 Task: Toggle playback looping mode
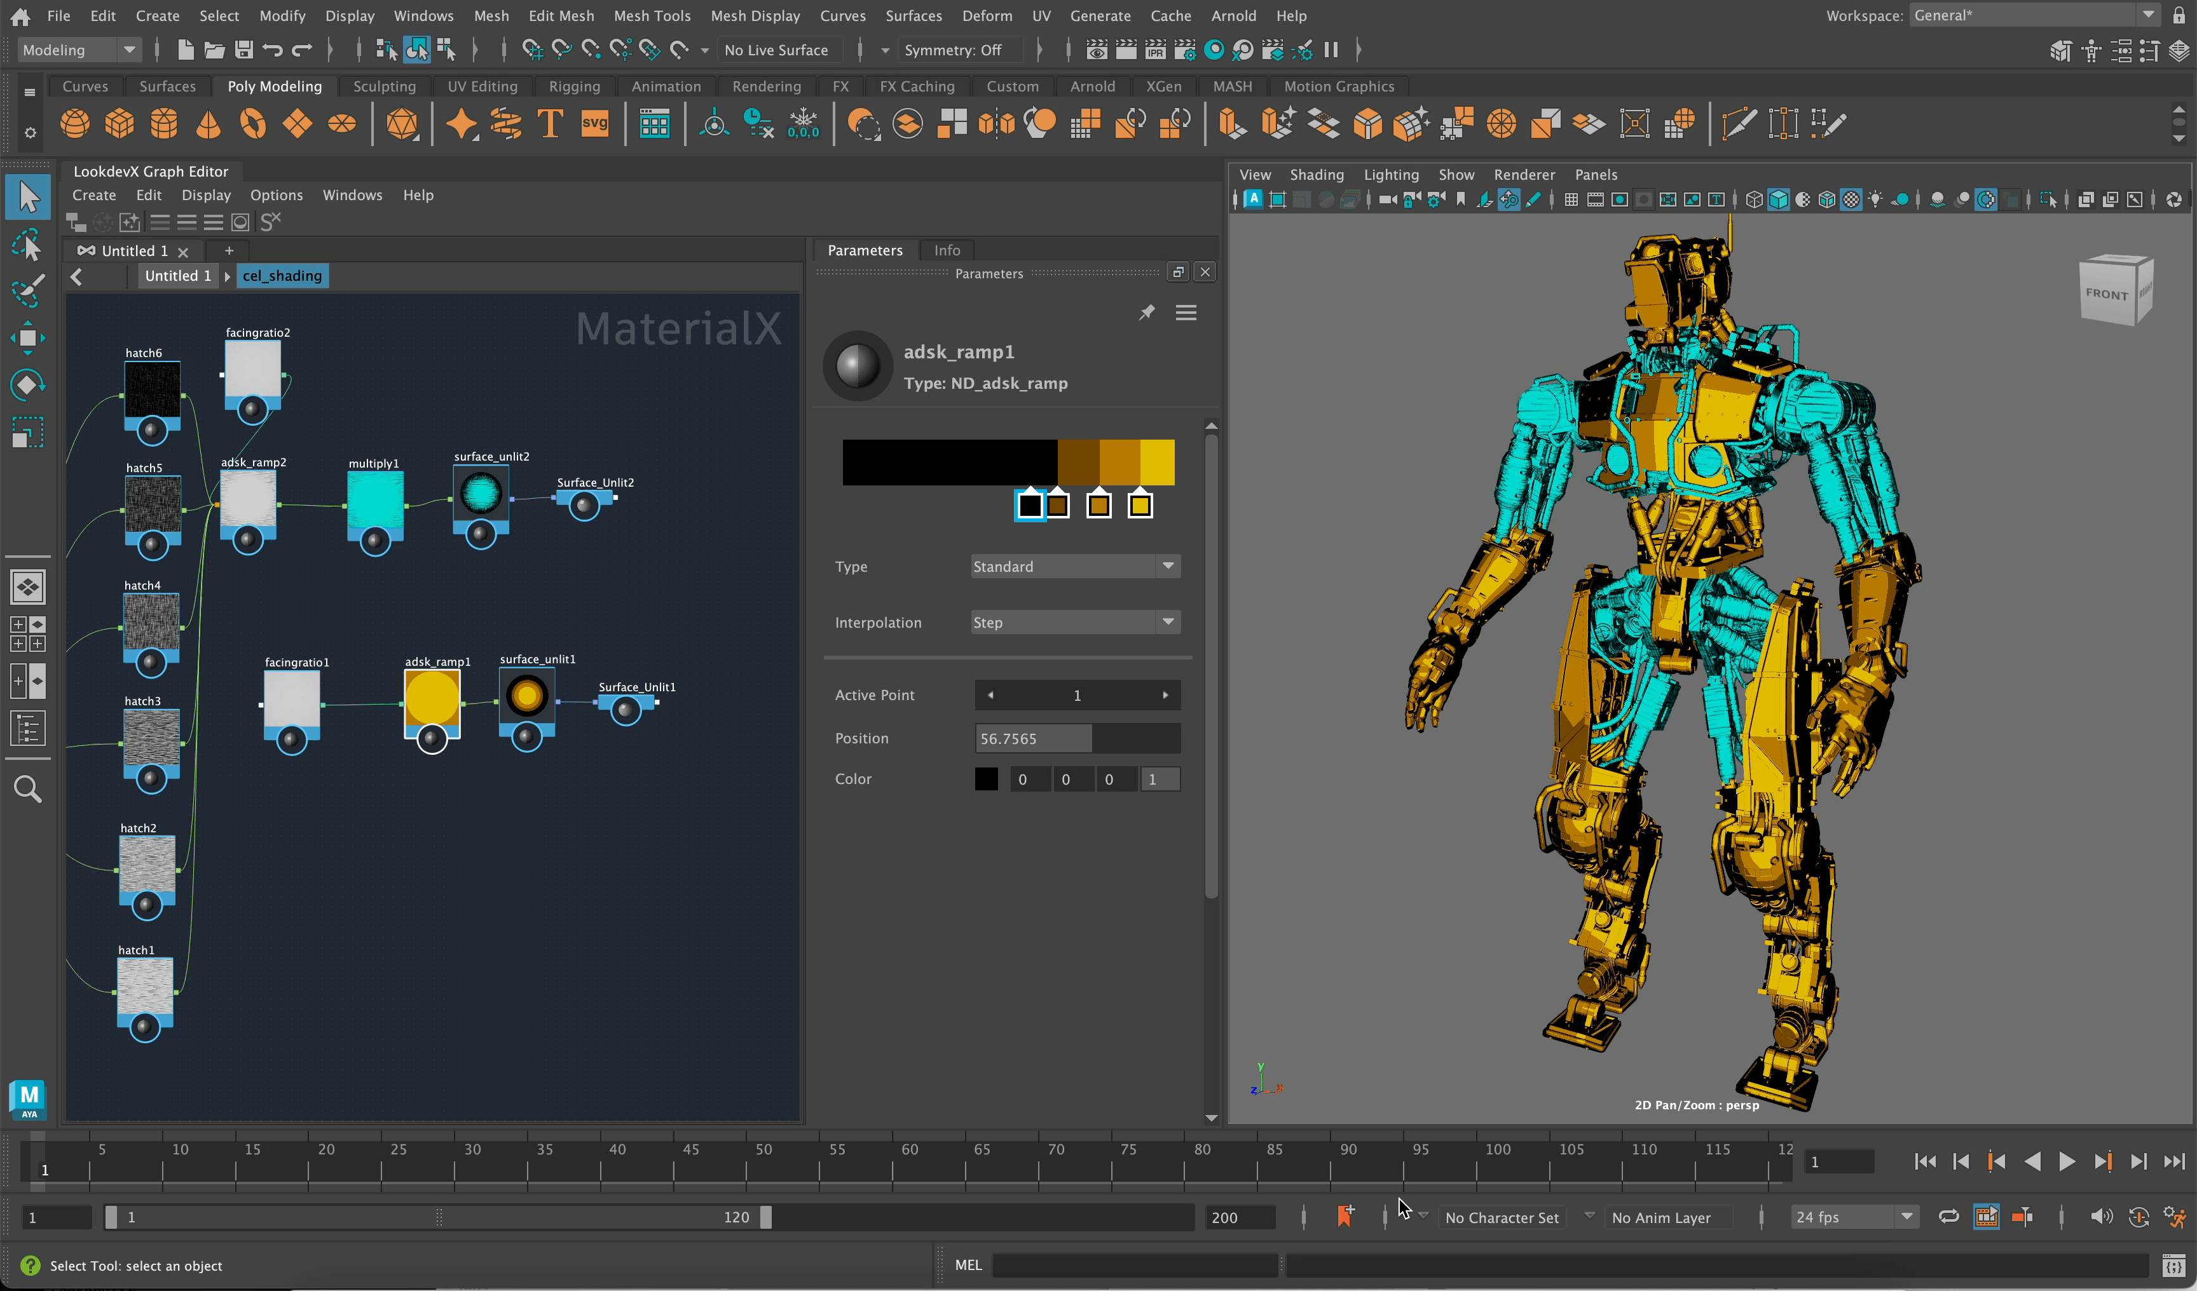coord(1948,1216)
